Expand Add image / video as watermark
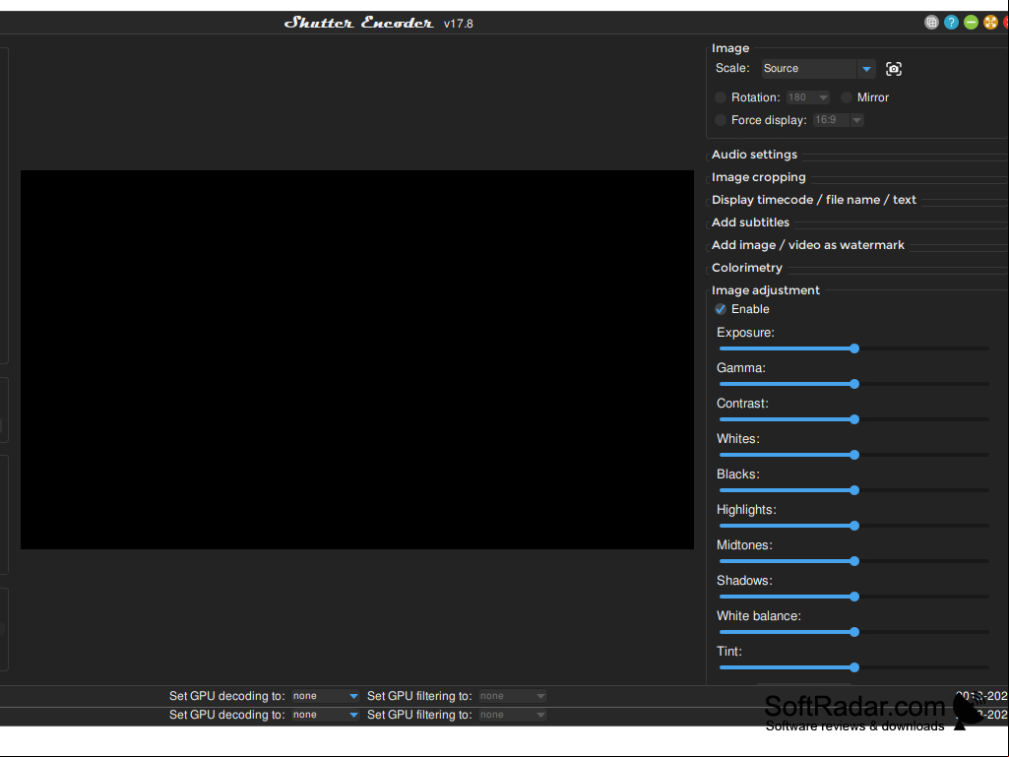The width and height of the screenshot is (1009, 757). click(807, 244)
